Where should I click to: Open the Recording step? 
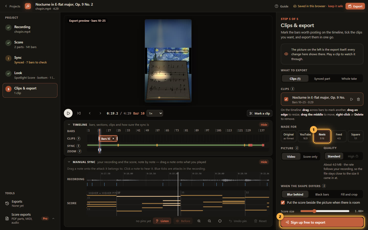click(x=30, y=29)
